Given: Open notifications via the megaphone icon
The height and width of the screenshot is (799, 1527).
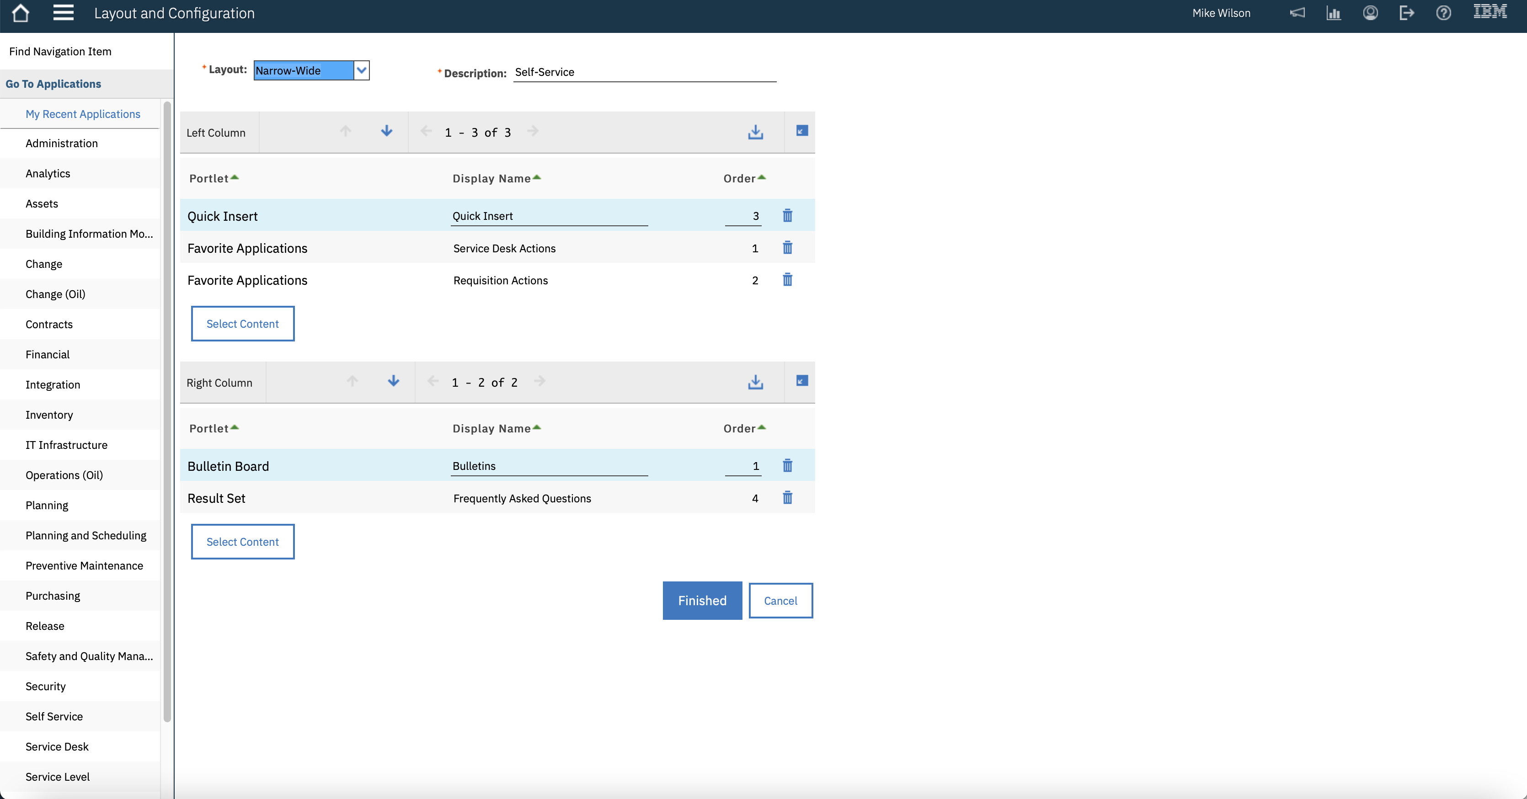Looking at the screenshot, I should [1297, 12].
